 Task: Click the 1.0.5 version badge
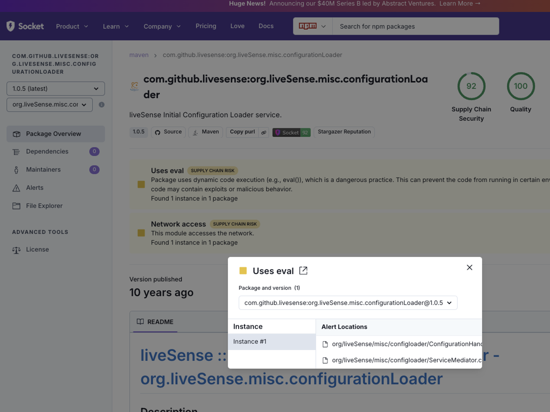coord(139,132)
